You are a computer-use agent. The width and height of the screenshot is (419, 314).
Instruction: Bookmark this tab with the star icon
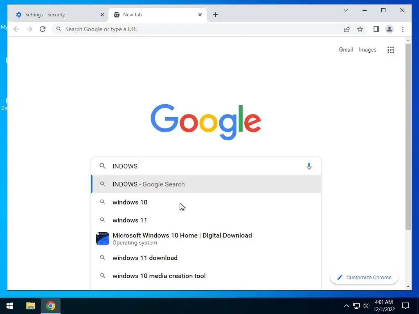360,29
